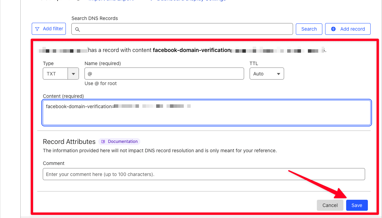Click the bold "facebook-domain-verification" text

[x=192, y=50]
